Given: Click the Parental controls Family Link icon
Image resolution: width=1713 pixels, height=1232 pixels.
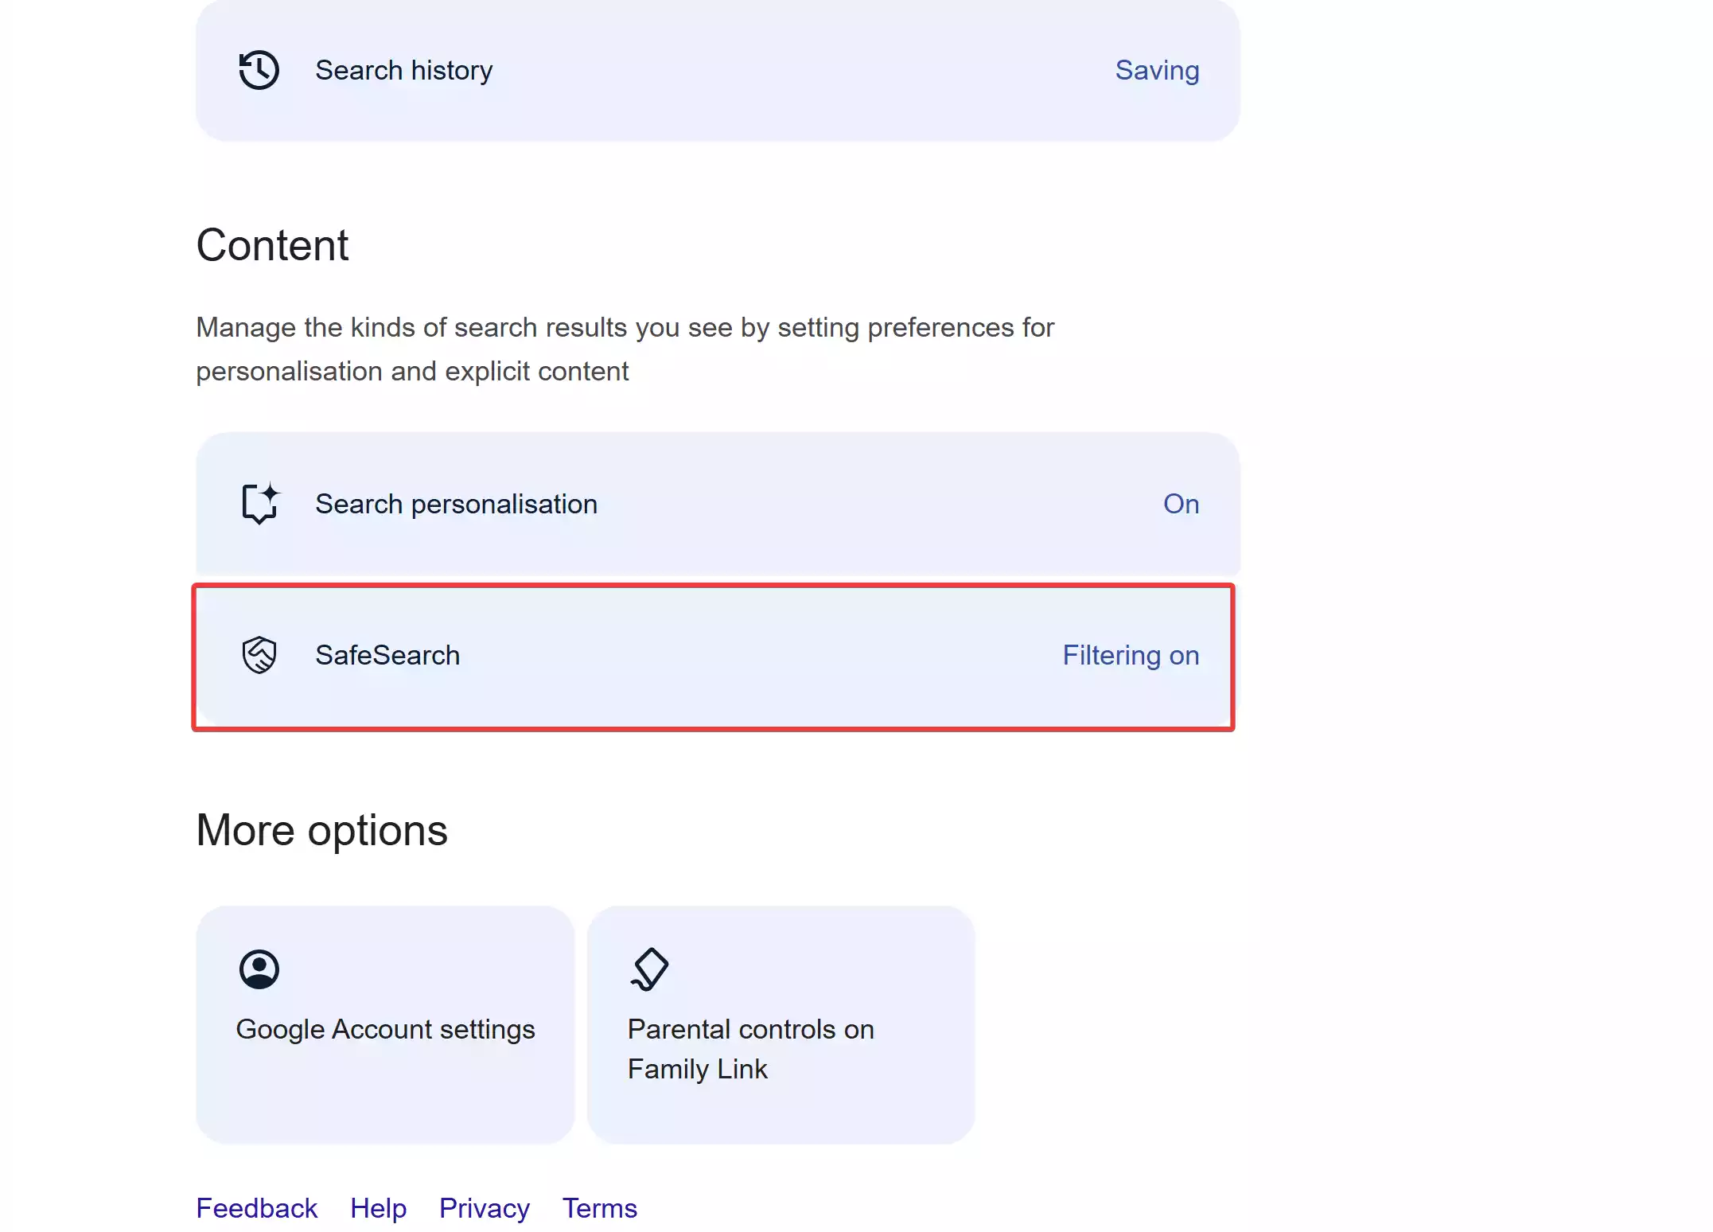Looking at the screenshot, I should pyautogui.click(x=648, y=968).
